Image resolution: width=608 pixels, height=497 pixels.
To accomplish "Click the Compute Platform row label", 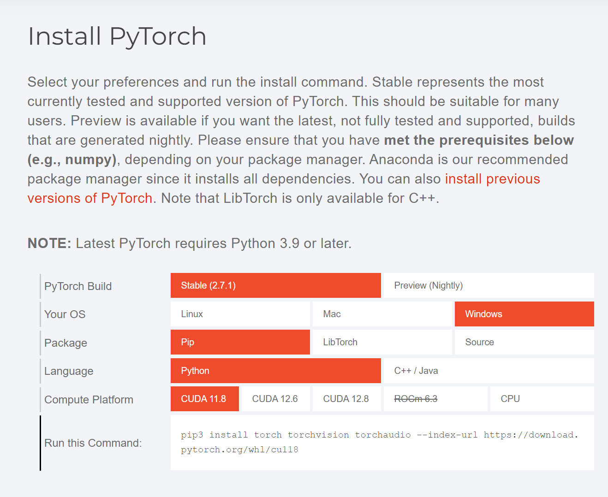I will point(89,400).
